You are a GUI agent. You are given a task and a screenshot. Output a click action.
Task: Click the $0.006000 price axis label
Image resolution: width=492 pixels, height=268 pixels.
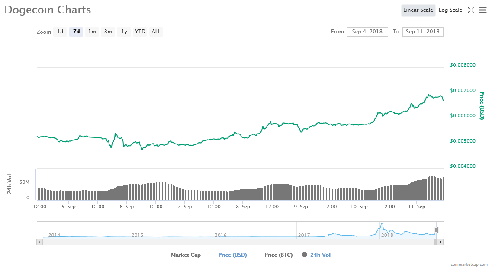[463, 115]
